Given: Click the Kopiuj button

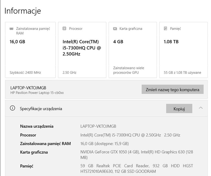Looking at the screenshot, I should 179,109.
